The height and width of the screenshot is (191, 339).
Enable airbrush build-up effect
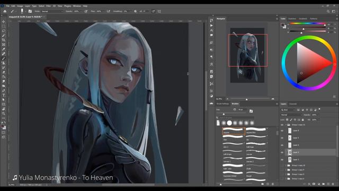108,11
